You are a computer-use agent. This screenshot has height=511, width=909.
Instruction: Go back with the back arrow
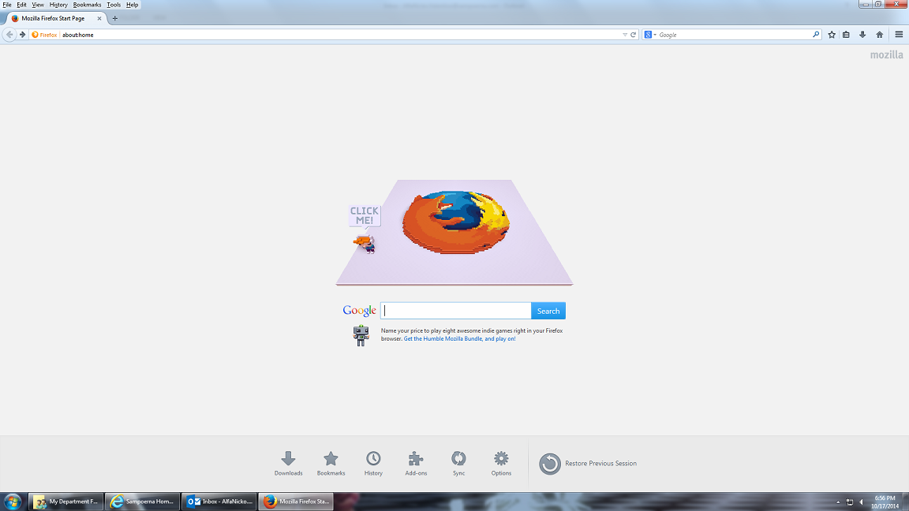point(9,35)
